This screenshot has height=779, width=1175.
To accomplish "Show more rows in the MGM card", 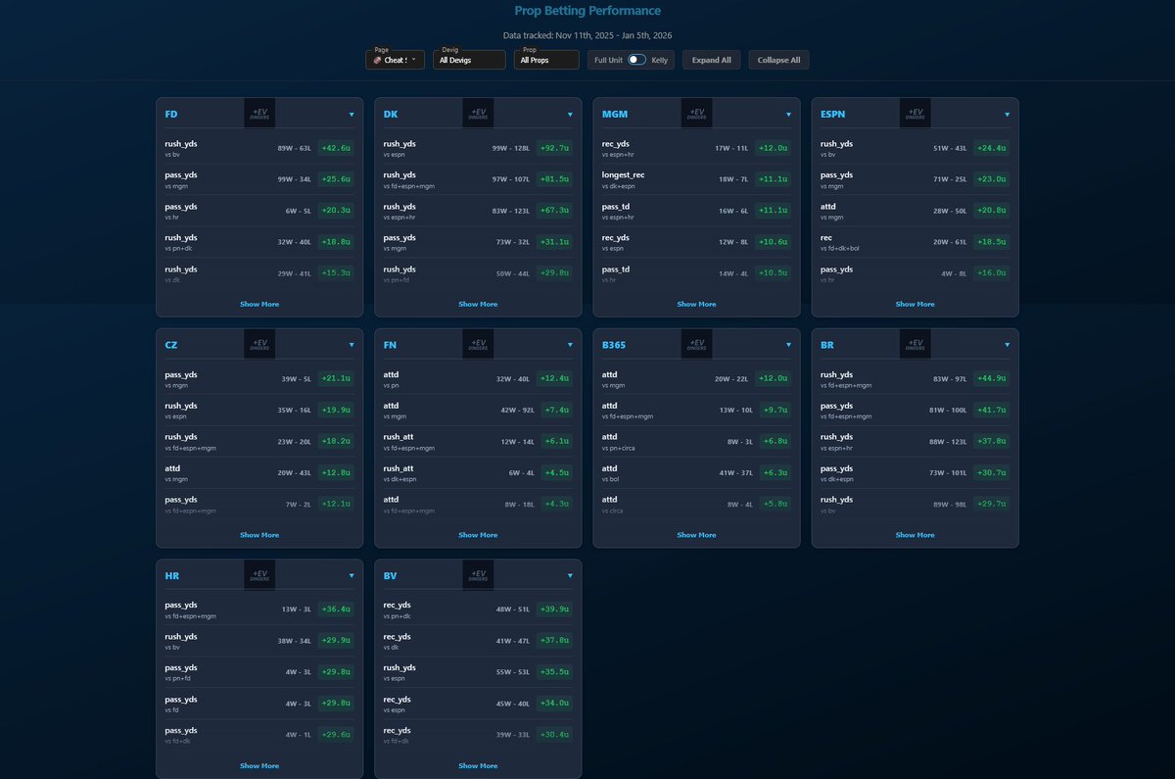I will pos(696,304).
